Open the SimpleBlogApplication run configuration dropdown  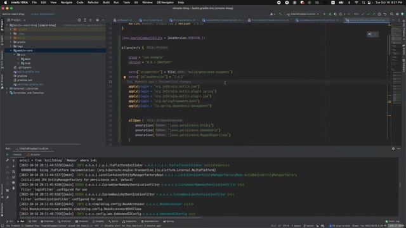[x=303, y=14]
